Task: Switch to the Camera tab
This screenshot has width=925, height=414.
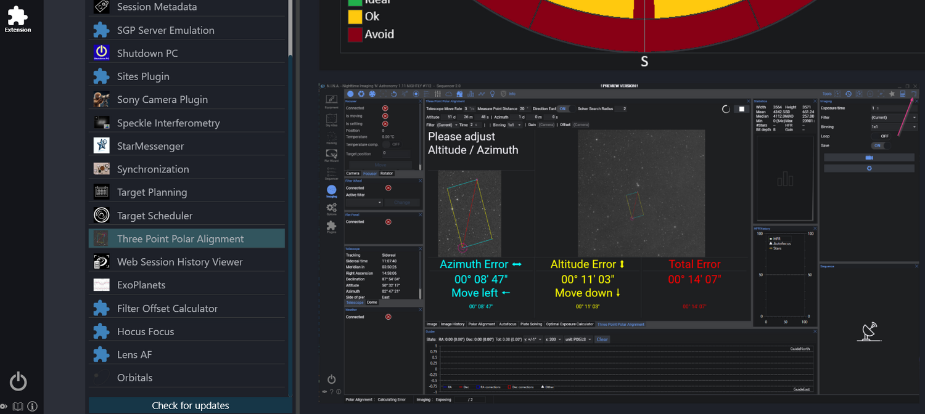Action: (353, 173)
